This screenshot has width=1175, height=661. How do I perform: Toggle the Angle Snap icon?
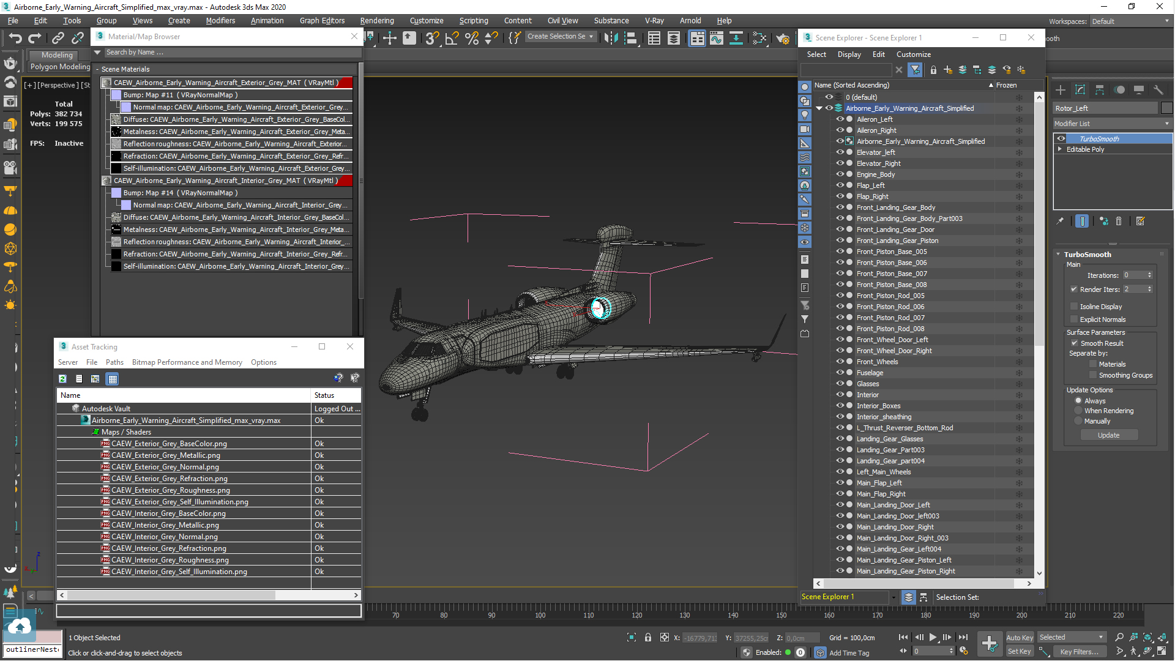point(452,38)
